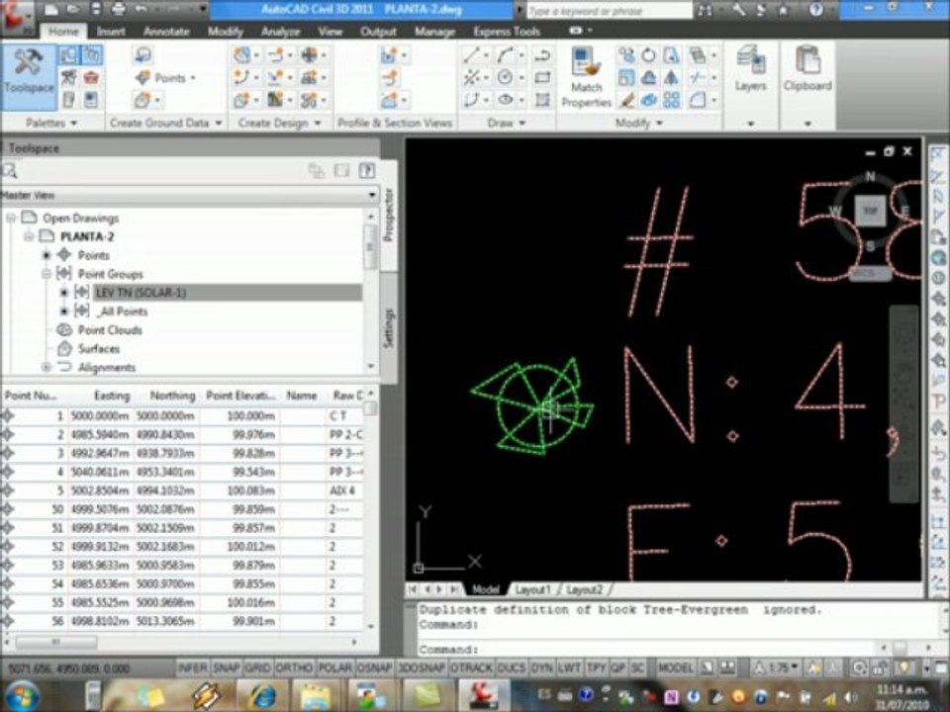This screenshot has height=712, width=950.
Task: Toggle POLAR tracking in status bar
Action: click(x=334, y=667)
